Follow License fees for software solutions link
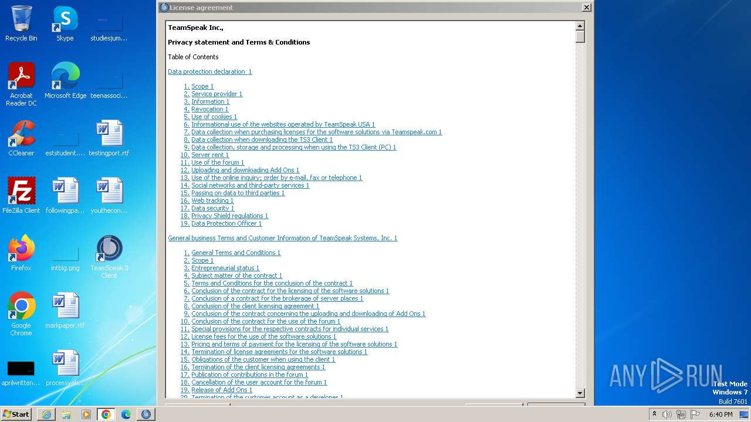The width and height of the screenshot is (751, 422). coord(264,336)
